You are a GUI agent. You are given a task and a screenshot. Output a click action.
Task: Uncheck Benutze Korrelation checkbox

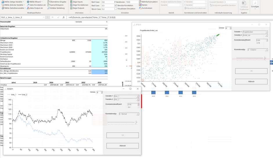(x=116, y=6)
